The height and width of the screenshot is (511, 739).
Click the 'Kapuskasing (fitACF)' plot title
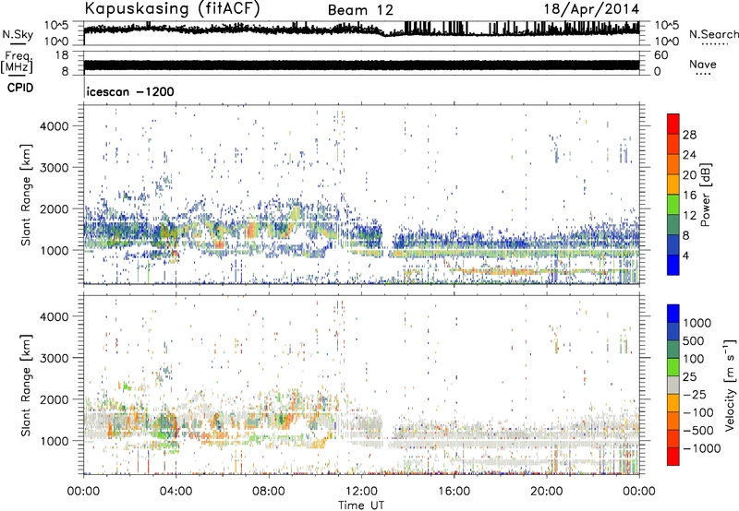[172, 9]
